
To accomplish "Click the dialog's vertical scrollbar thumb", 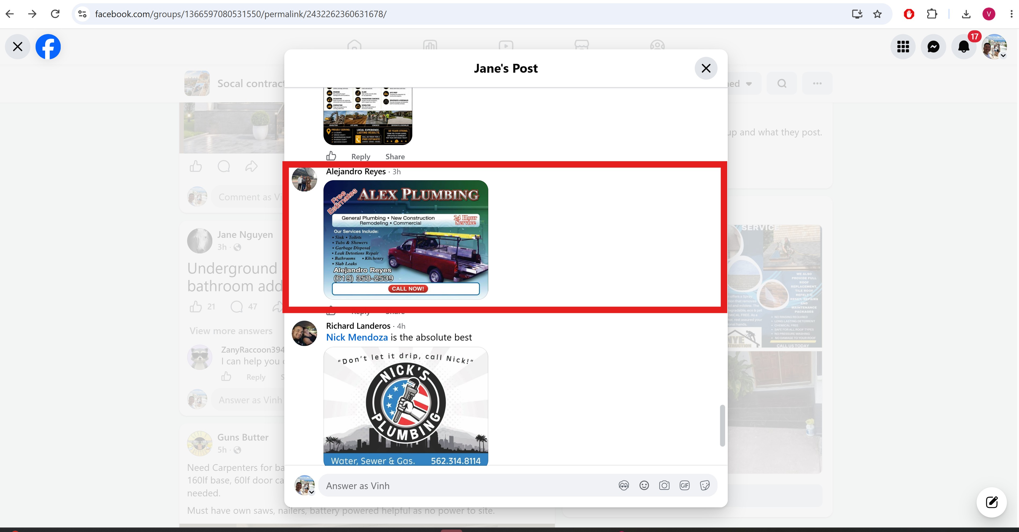I will tap(722, 425).
